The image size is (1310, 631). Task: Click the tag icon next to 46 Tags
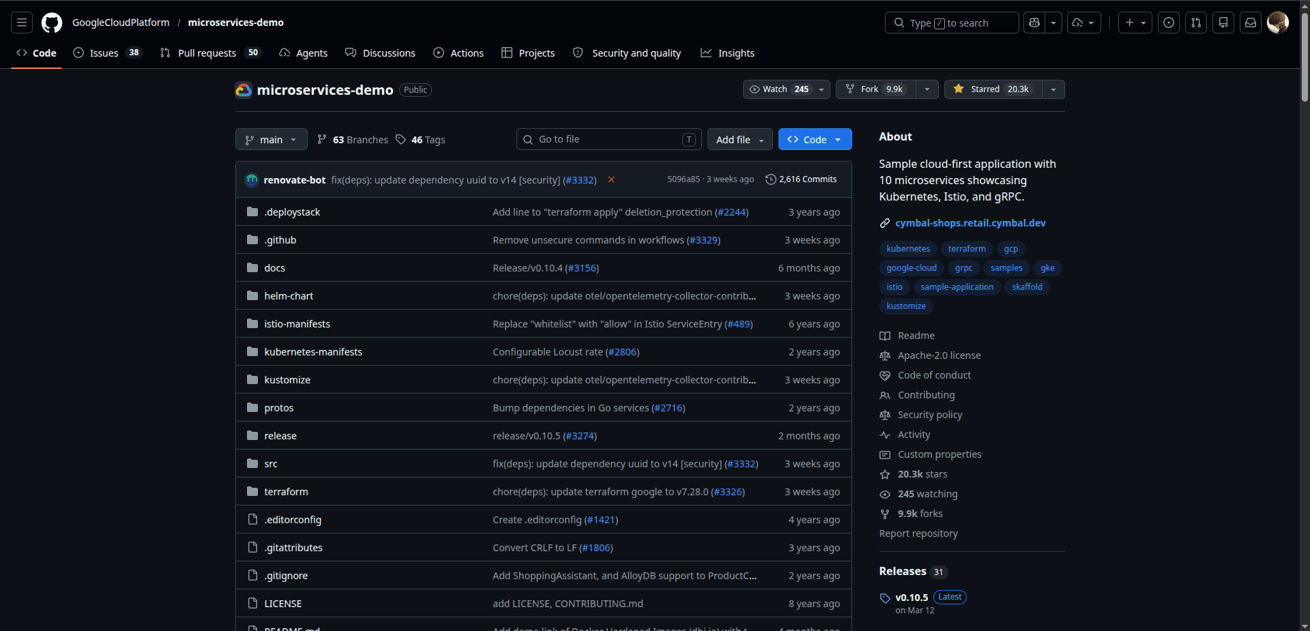[x=401, y=139]
